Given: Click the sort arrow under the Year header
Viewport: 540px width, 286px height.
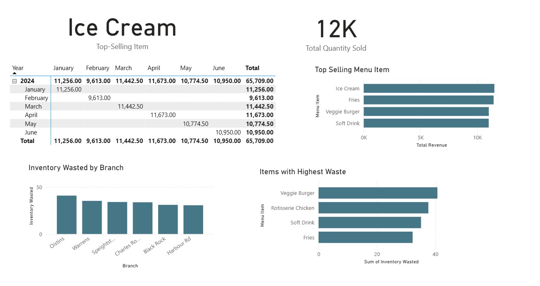Looking at the screenshot, I should (15, 73).
